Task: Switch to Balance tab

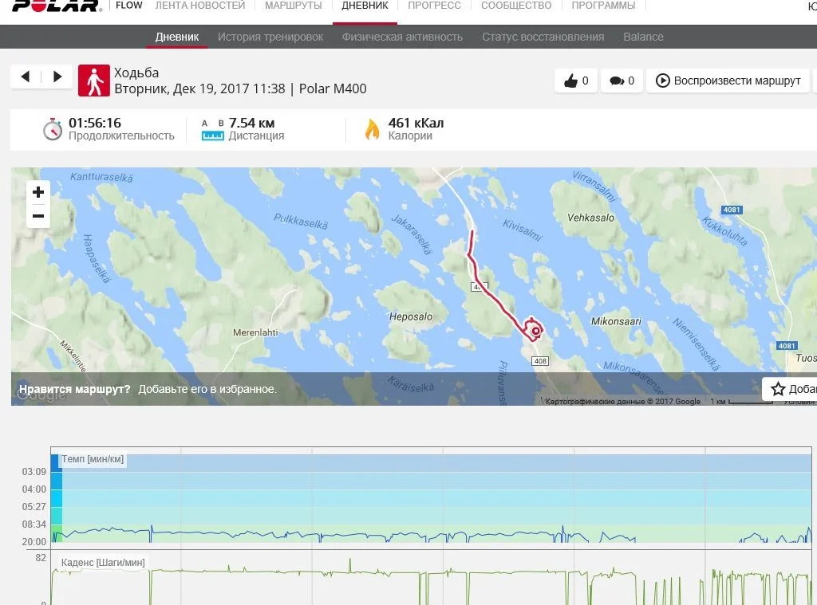Action: tap(643, 37)
